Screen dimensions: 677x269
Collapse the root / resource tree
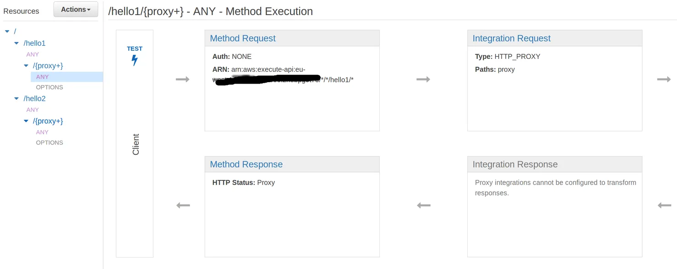click(x=7, y=32)
